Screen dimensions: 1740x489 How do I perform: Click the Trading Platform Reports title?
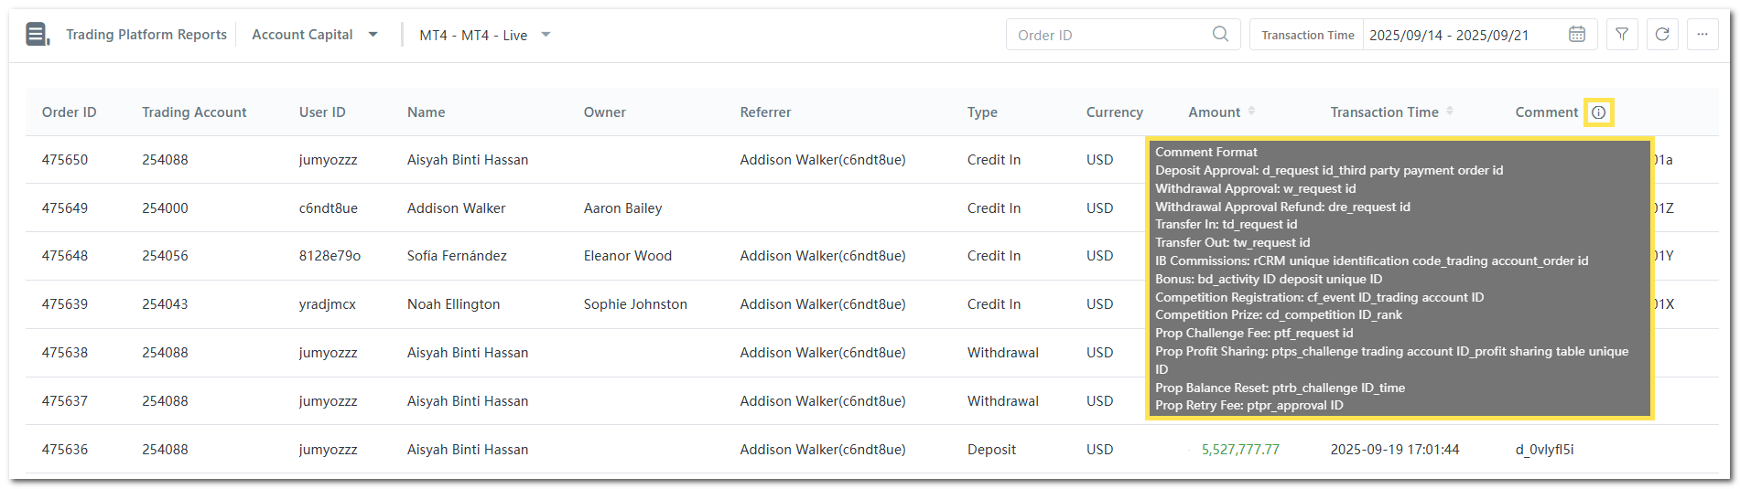pyautogui.click(x=146, y=35)
